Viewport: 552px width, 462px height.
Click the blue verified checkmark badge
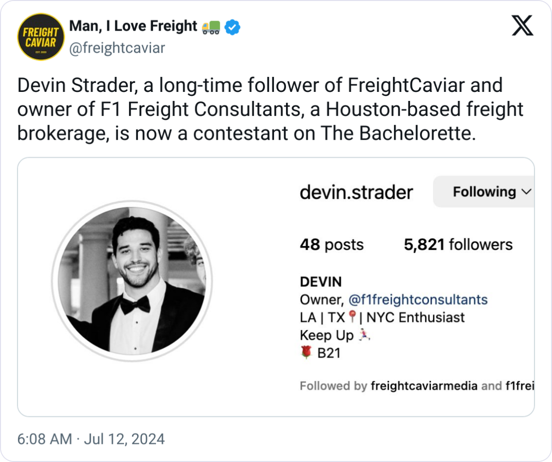tap(232, 27)
